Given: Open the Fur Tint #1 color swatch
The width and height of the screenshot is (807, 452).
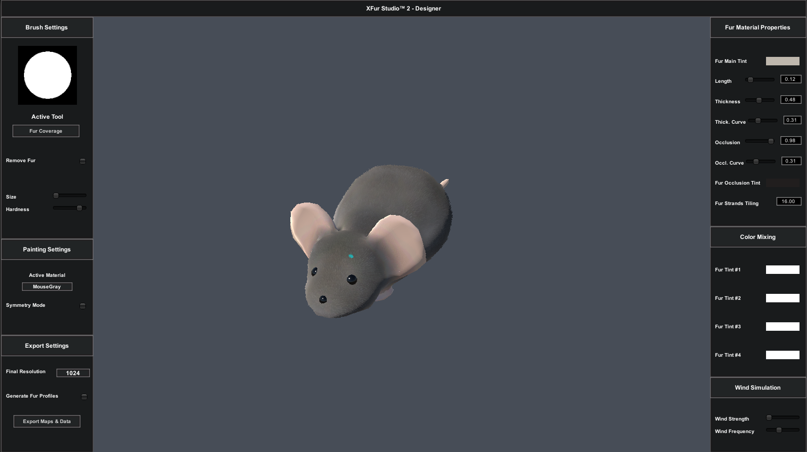Looking at the screenshot, I should coord(783,269).
